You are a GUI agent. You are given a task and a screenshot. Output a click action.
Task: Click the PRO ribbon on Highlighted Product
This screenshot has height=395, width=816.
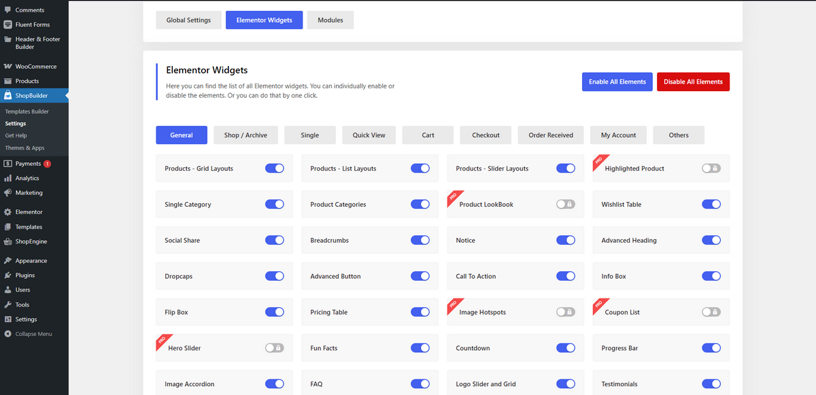[599, 161]
